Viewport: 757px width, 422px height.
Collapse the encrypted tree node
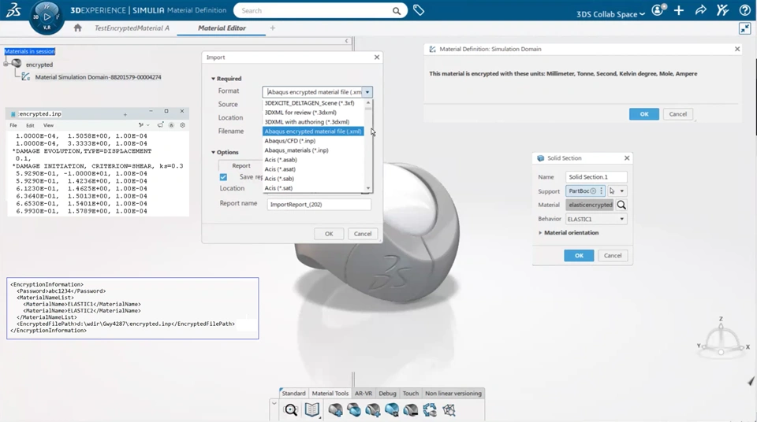[6, 64]
